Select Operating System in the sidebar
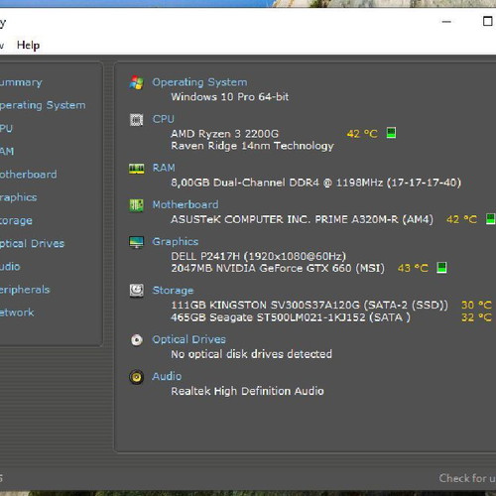Image resolution: width=496 pixels, height=496 pixels. [43, 105]
